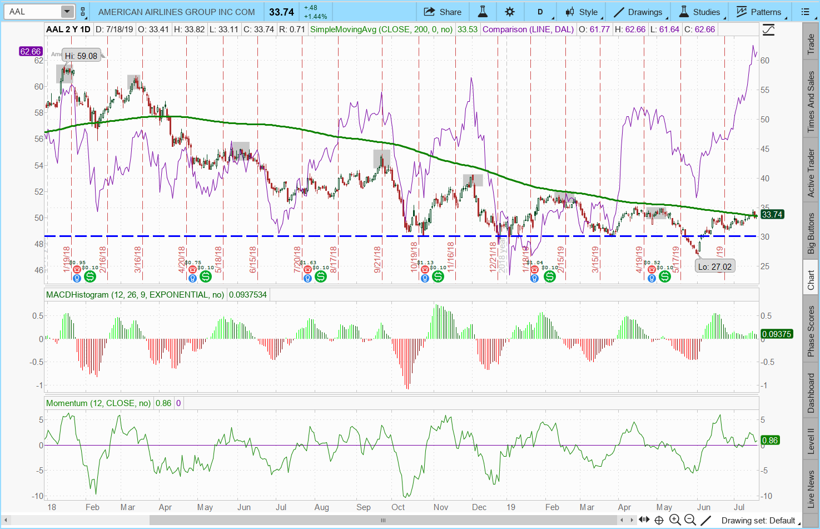Click the symbol link chain icon

pyautogui.click(x=83, y=12)
